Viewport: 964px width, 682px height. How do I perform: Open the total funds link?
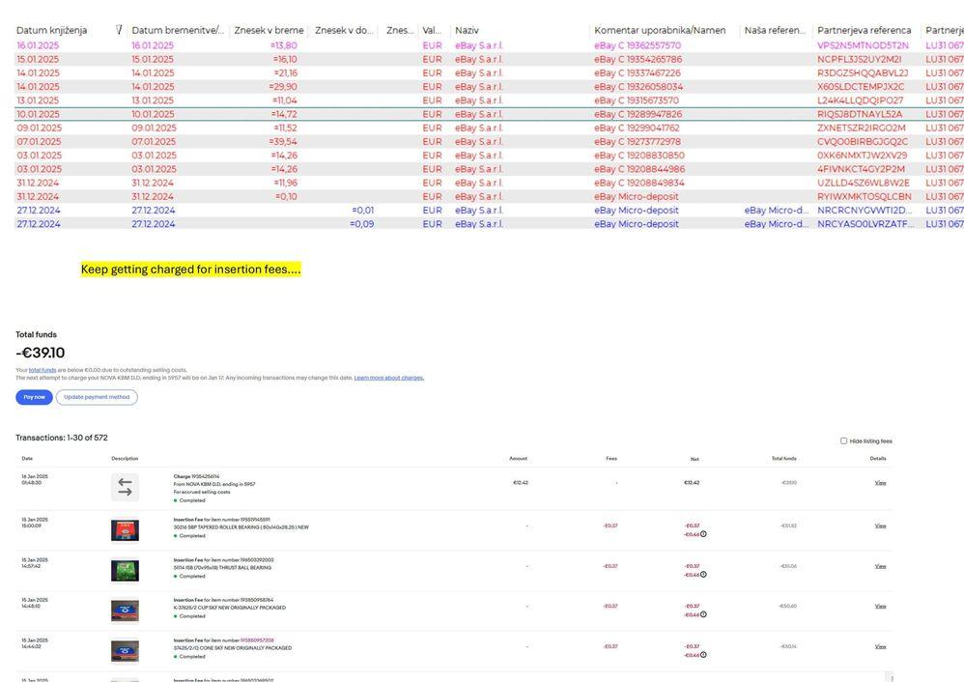click(x=43, y=370)
